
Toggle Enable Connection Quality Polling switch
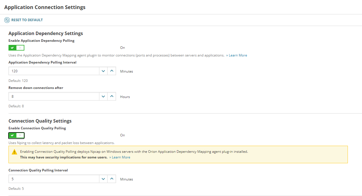[16, 135]
